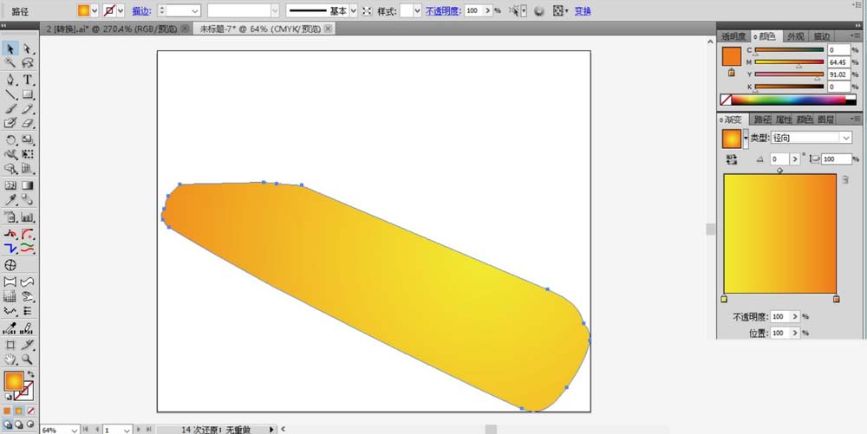Select the Blend tool
The width and height of the screenshot is (867, 434).
(x=27, y=200)
